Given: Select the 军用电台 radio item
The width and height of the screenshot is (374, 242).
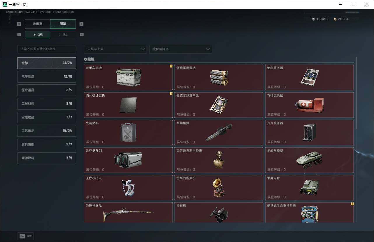Looking at the screenshot, I should 310,187.
